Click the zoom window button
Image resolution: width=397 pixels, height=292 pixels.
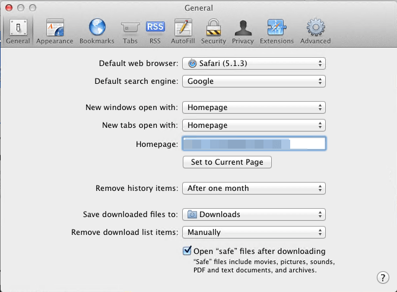[x=33, y=8]
